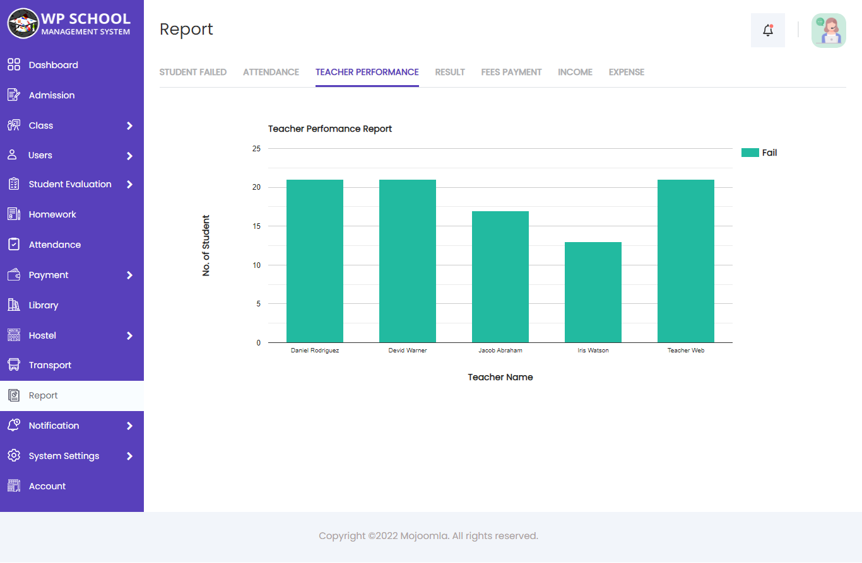Click the Transport bus icon
This screenshot has width=862, height=563.
click(x=14, y=365)
